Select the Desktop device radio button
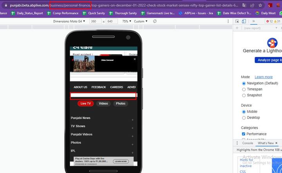 pos(244,118)
